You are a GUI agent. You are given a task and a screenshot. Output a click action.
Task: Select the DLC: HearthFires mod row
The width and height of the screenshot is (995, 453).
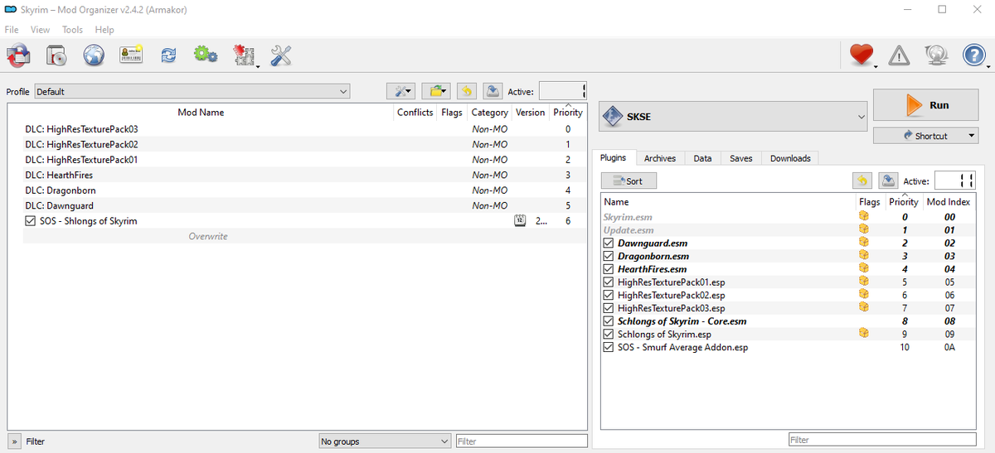pyautogui.click(x=297, y=175)
